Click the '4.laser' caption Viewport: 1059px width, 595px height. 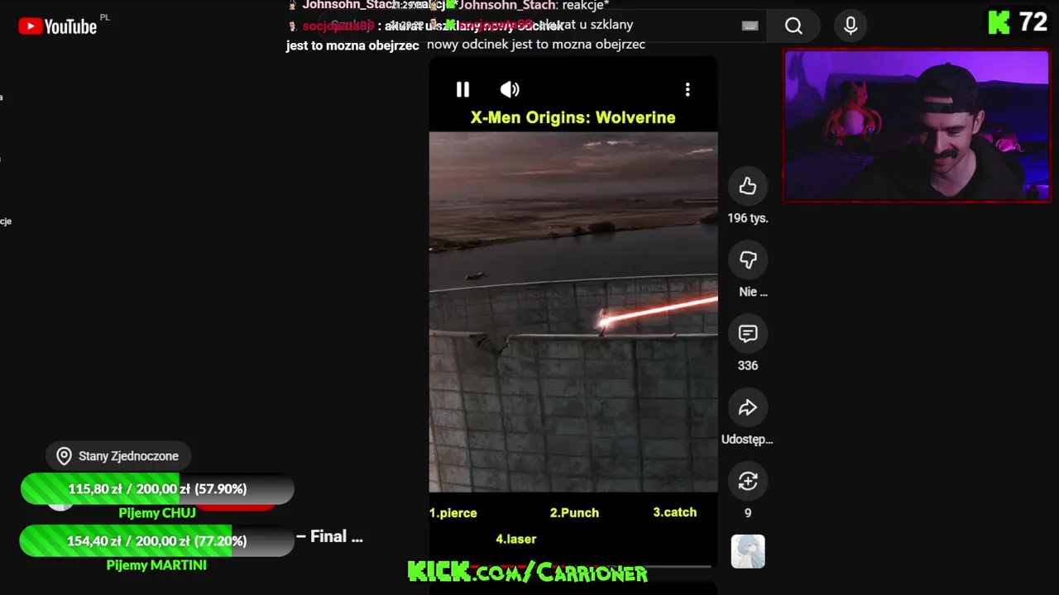(516, 539)
